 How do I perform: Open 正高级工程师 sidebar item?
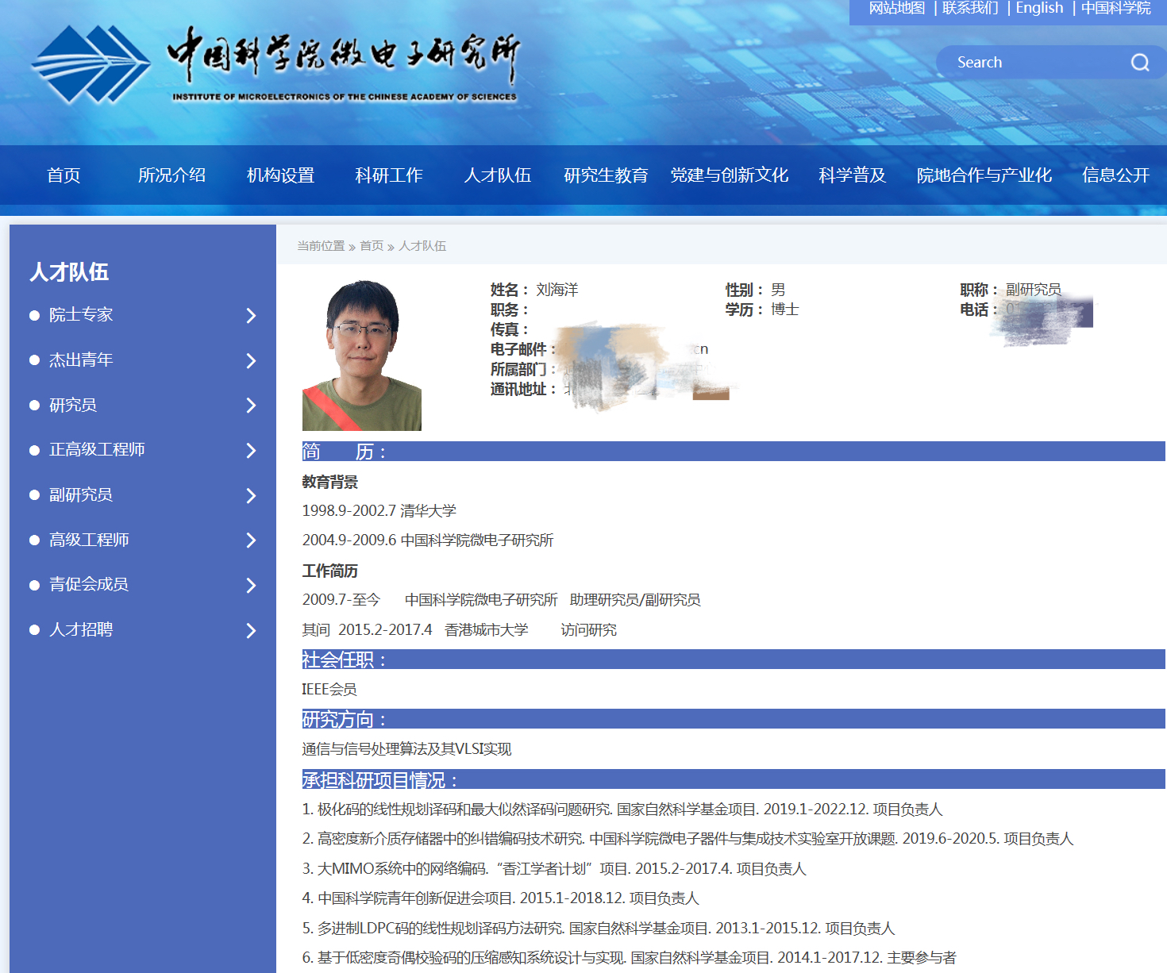pyautogui.click(x=97, y=450)
